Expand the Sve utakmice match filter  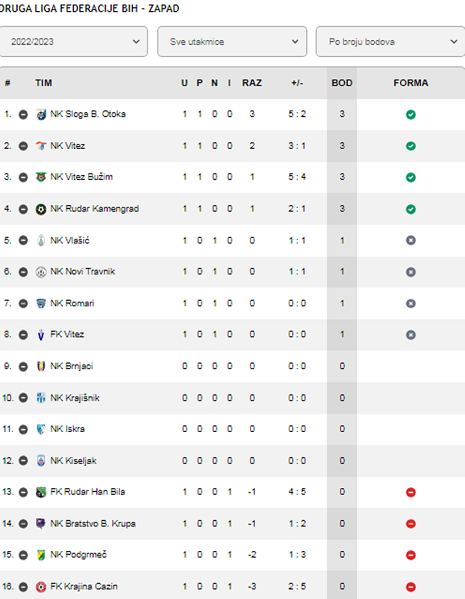point(232,41)
